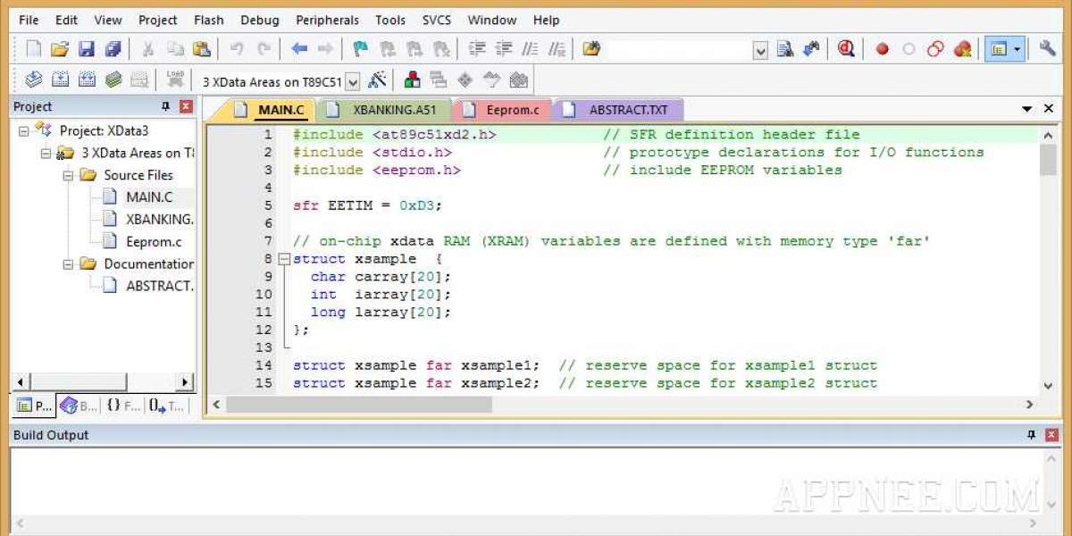Click the Save All toolbar icon
This screenshot has height=536, width=1072.
click(x=113, y=49)
